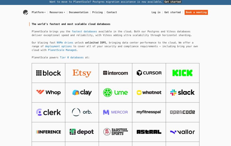Select the Barstool Sports logo
This screenshot has width=231, height=146.
[x=116, y=132]
